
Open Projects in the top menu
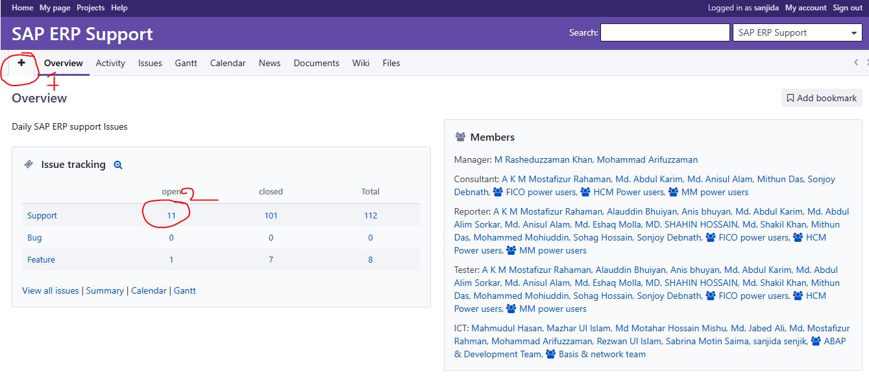[90, 8]
